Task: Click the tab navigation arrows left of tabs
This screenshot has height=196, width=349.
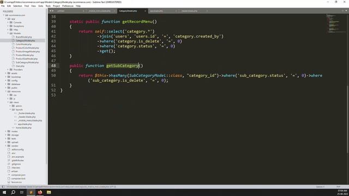Action: point(52,11)
